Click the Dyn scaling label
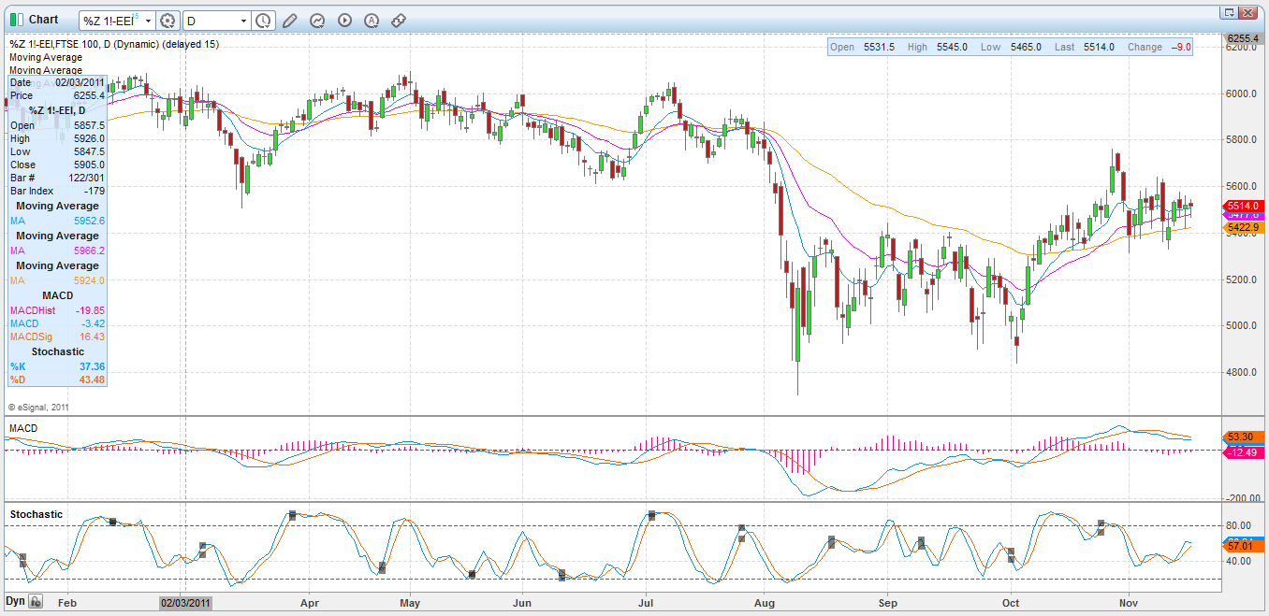The image size is (1269, 616). click(16, 601)
